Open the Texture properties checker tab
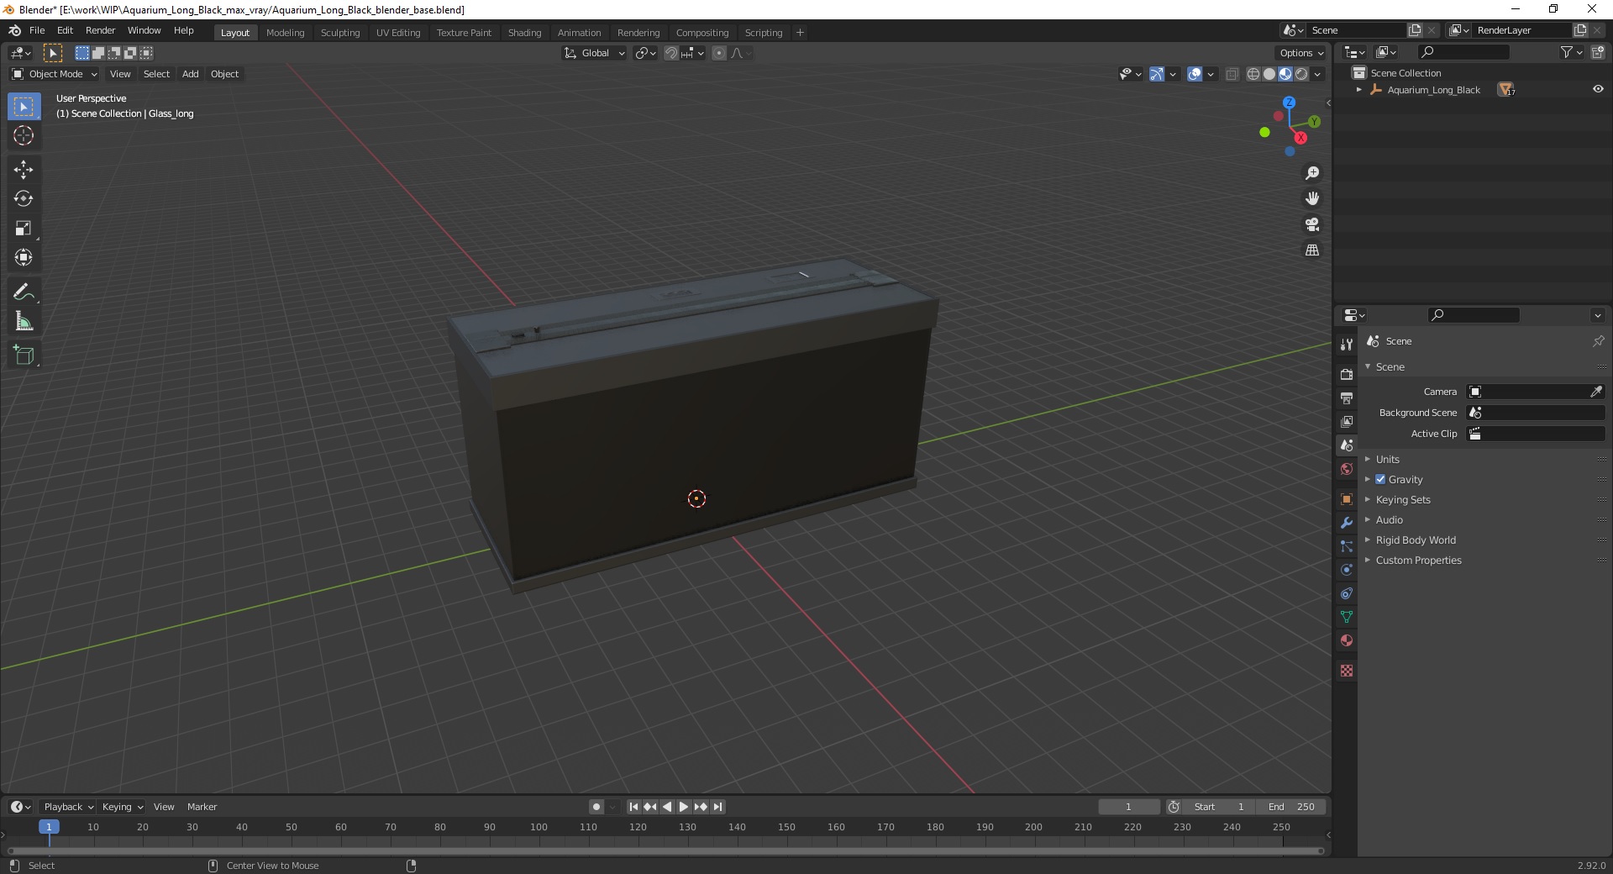Image resolution: width=1613 pixels, height=874 pixels. click(1347, 671)
